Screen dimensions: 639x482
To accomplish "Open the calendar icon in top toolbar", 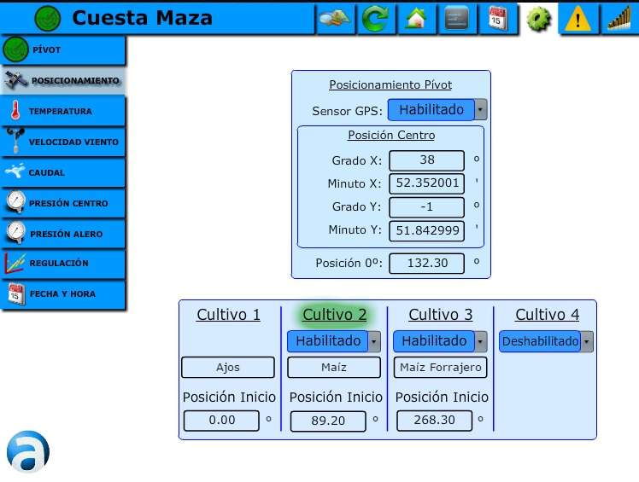I will [498, 19].
